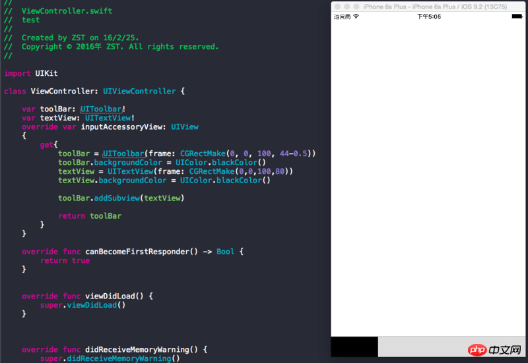Click the clock "下午5:05" in simulator status bar
This screenshot has width=528, height=363.
[428, 16]
